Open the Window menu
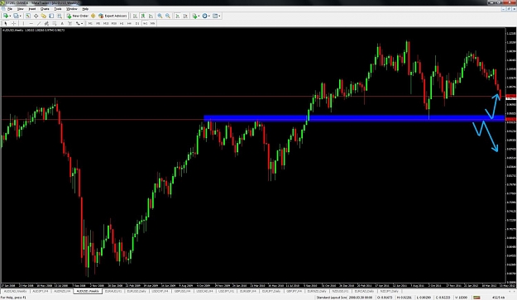This screenshot has width=517, height=300. coord(71,9)
